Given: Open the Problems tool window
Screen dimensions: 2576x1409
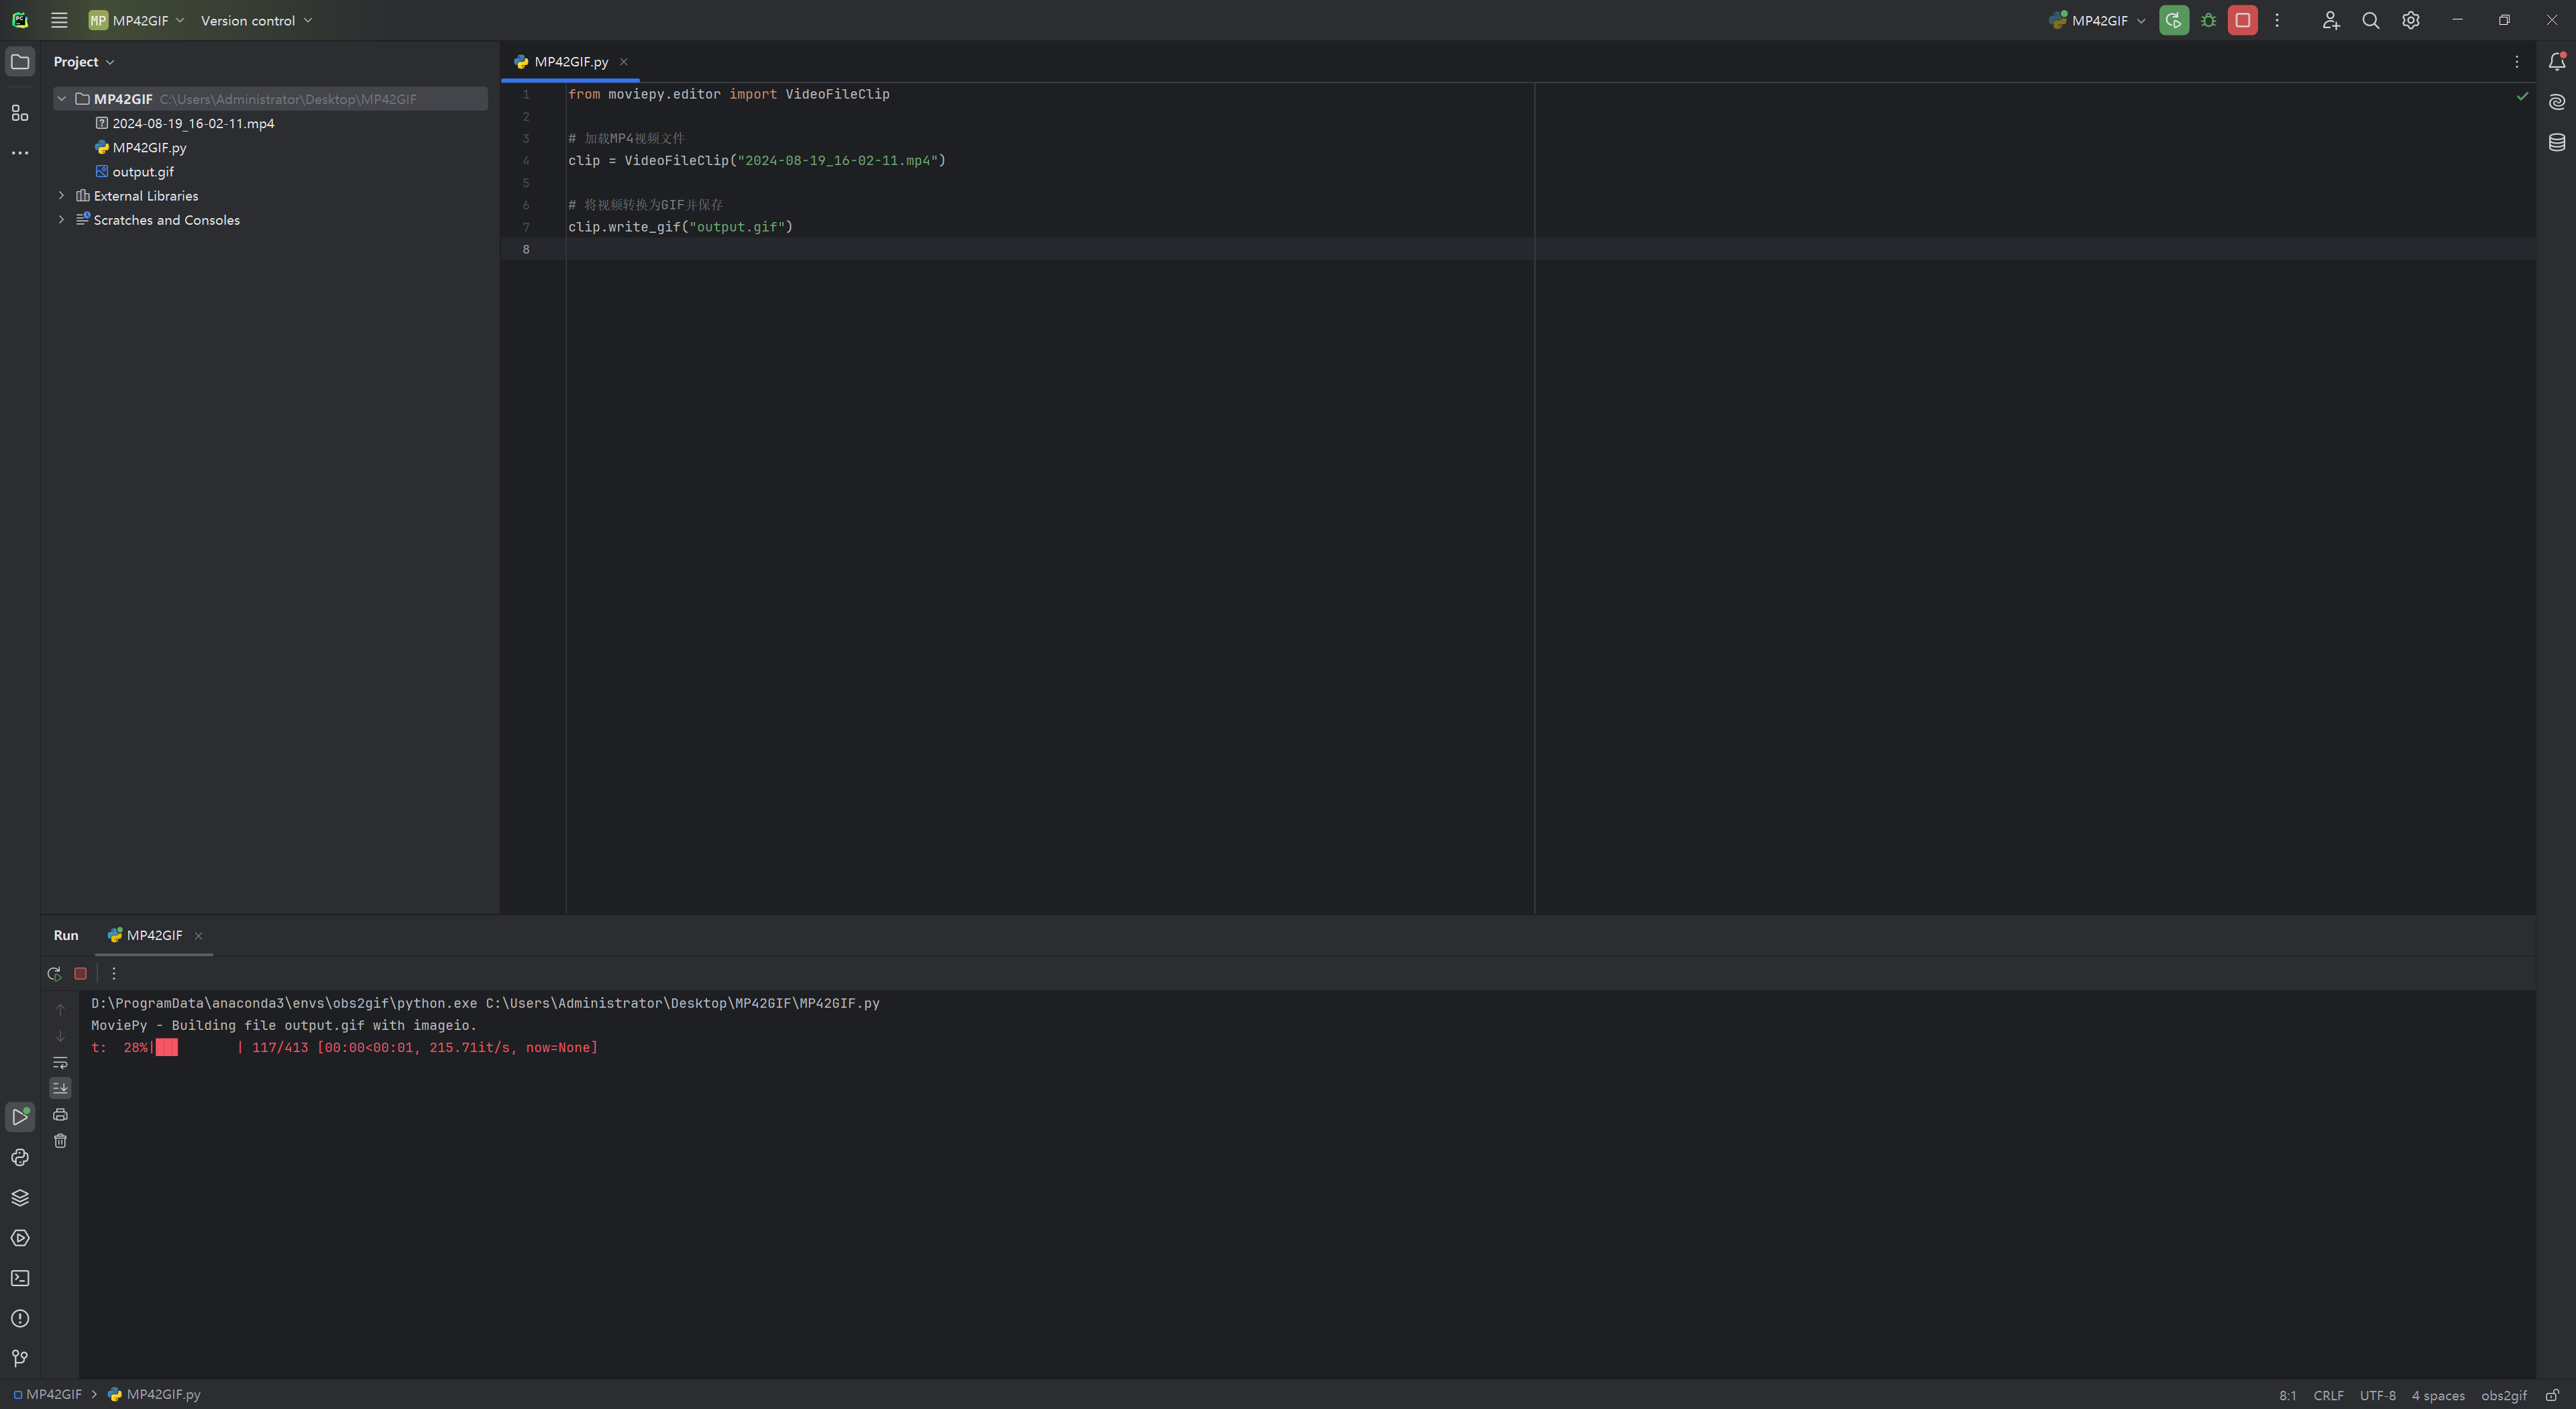Looking at the screenshot, I should pyautogui.click(x=20, y=1318).
